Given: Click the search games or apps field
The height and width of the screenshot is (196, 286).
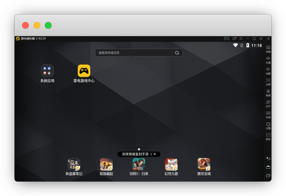Looking at the screenshot, I should coord(136,53).
